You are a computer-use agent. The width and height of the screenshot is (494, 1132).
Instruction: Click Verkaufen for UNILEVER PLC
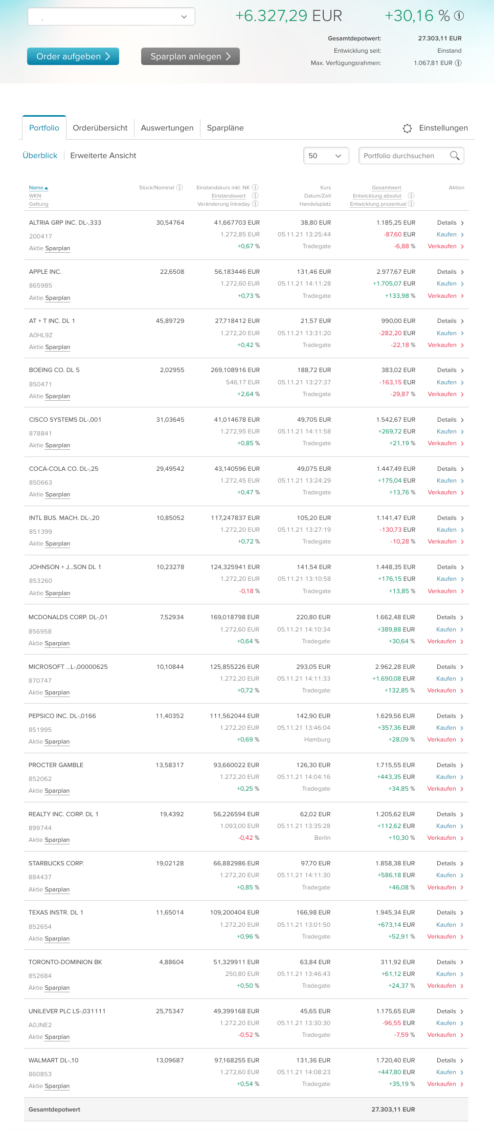click(x=441, y=1035)
